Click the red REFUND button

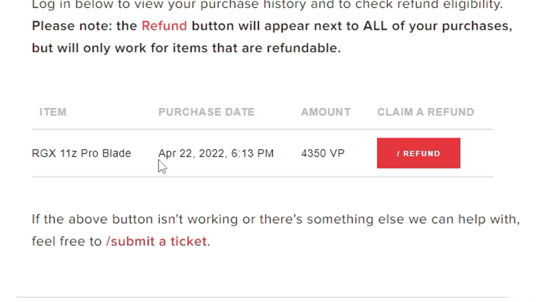coord(418,153)
